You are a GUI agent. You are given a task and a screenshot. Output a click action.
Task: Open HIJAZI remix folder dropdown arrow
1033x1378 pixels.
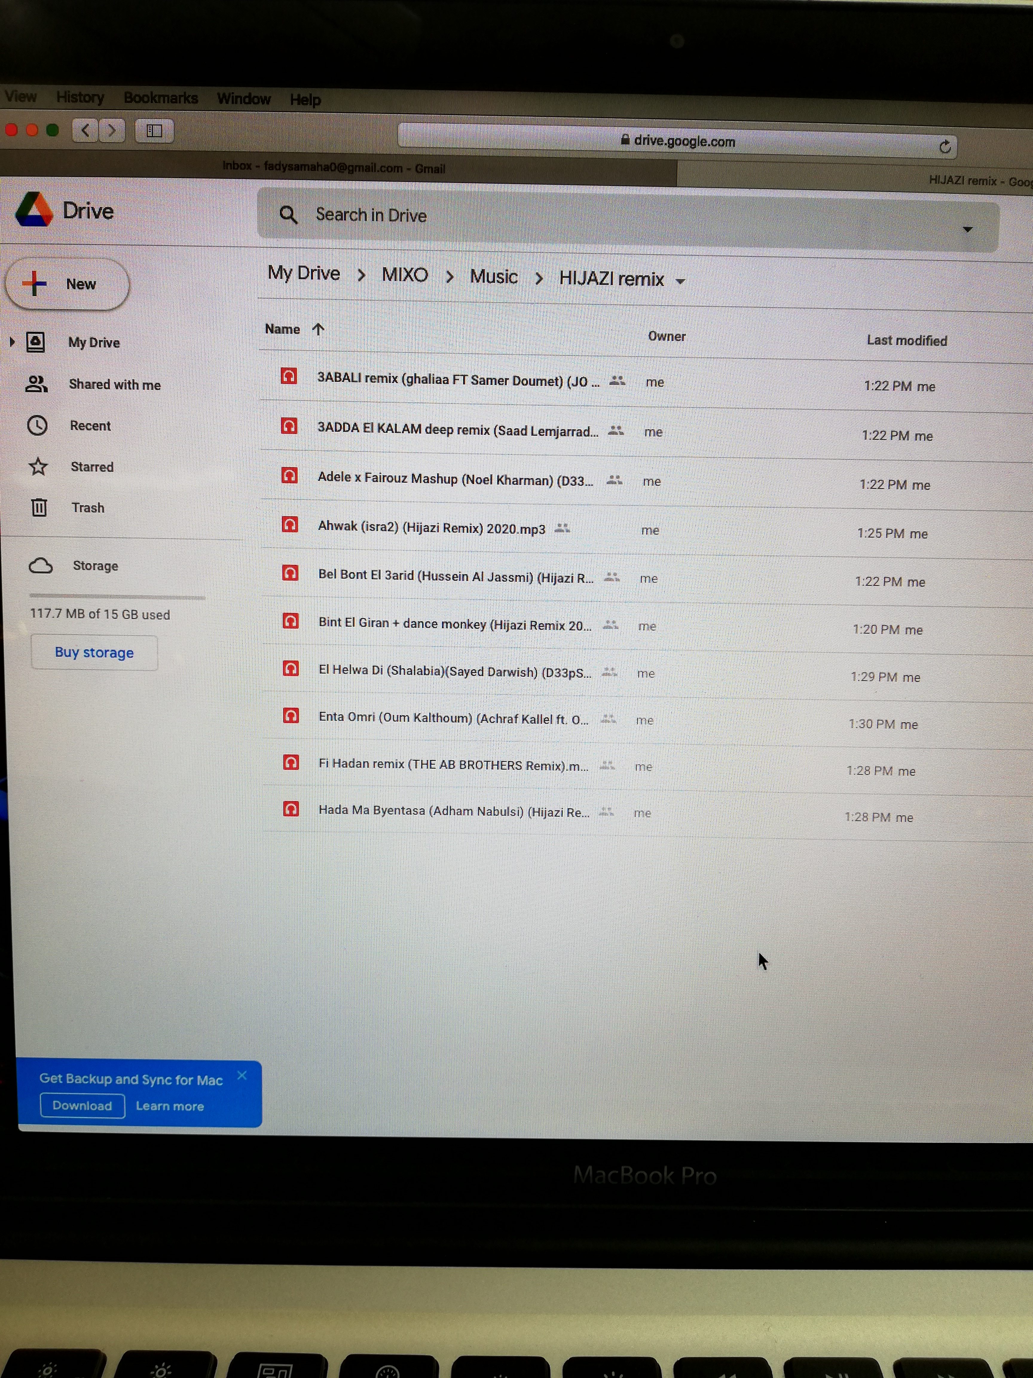[x=681, y=282]
